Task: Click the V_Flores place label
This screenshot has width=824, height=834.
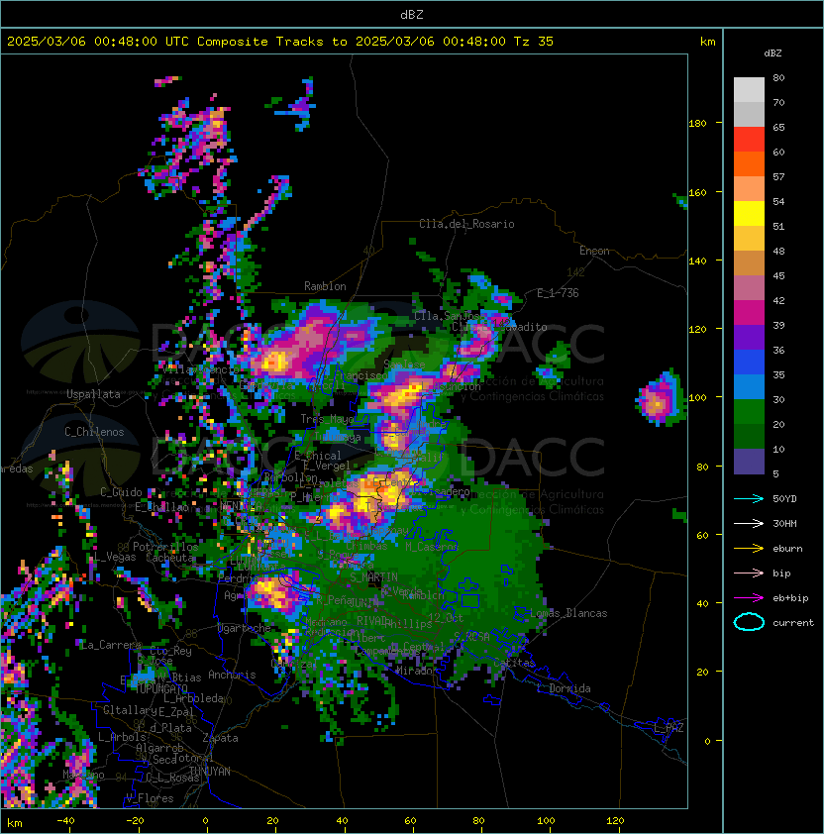Action: coord(150,798)
